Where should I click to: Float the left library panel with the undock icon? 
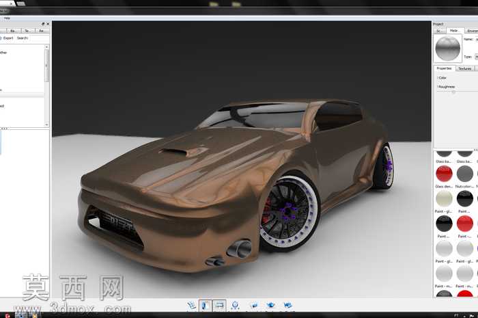tap(43, 24)
